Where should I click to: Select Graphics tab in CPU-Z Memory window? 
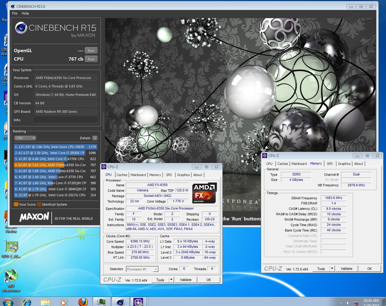coord(344,164)
